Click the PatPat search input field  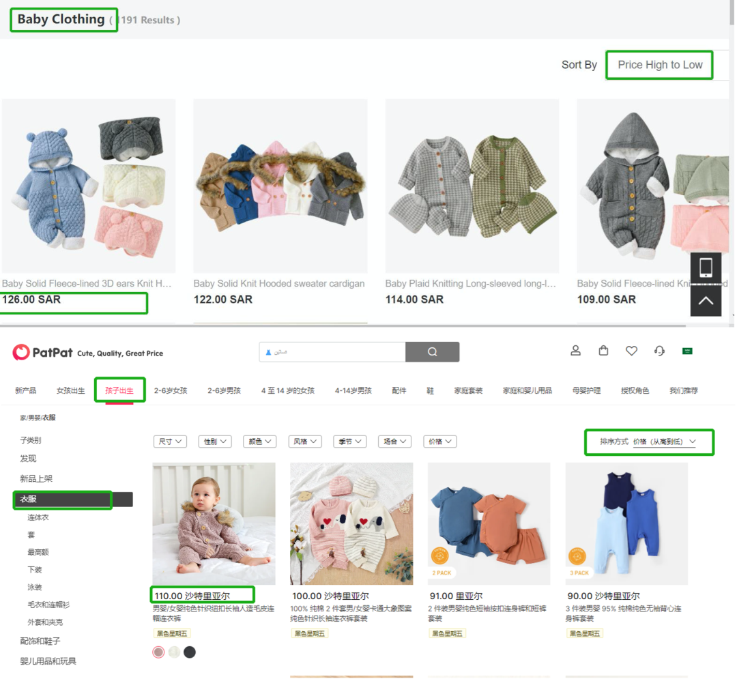pos(332,352)
